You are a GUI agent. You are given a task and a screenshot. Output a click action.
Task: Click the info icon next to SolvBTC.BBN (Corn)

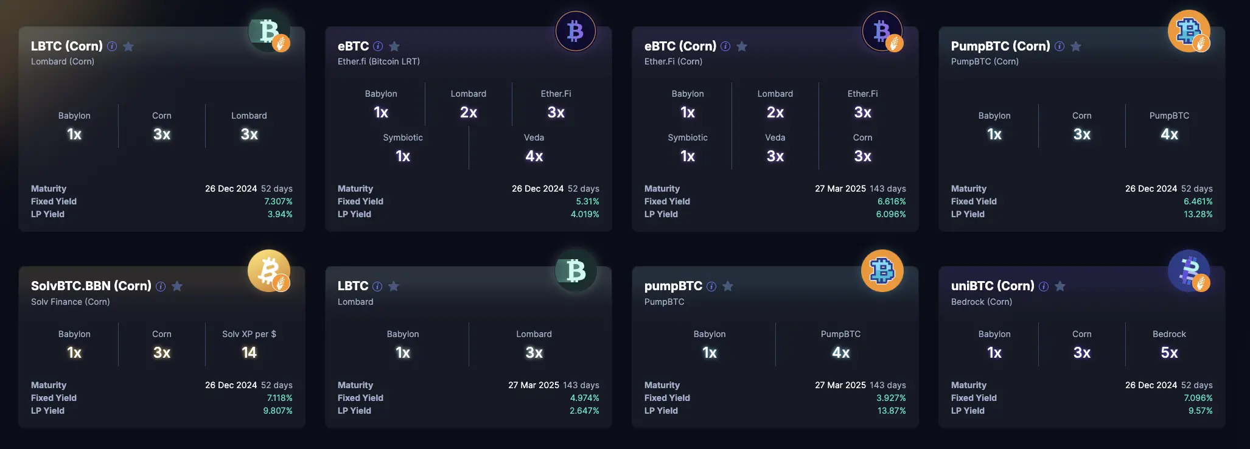[x=161, y=287]
